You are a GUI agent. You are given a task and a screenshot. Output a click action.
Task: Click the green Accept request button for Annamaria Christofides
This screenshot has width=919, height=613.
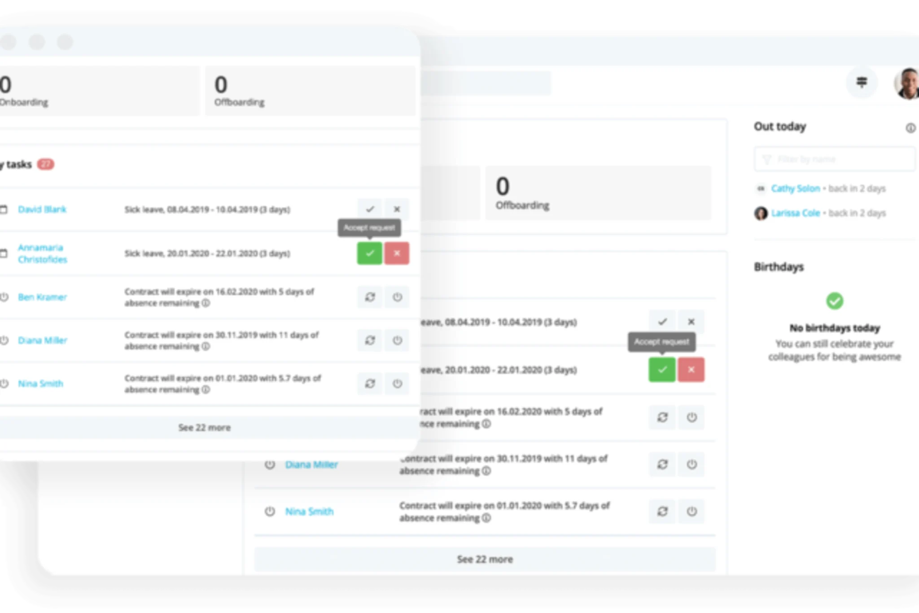(x=370, y=252)
